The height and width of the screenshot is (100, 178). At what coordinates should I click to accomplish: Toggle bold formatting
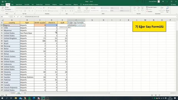pyautogui.click(x=17, y=11)
